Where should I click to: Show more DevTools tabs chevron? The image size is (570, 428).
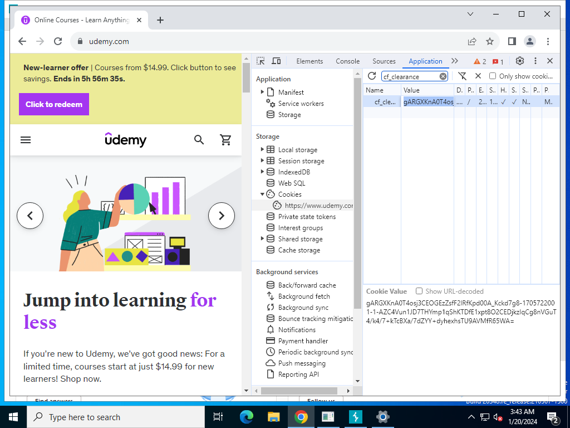point(455,61)
